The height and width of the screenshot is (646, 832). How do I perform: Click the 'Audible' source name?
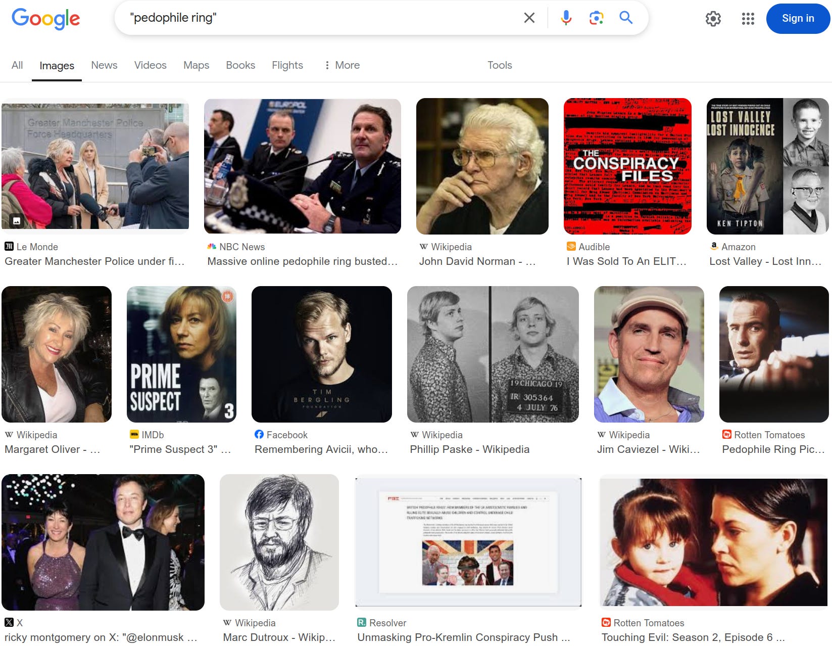point(594,247)
